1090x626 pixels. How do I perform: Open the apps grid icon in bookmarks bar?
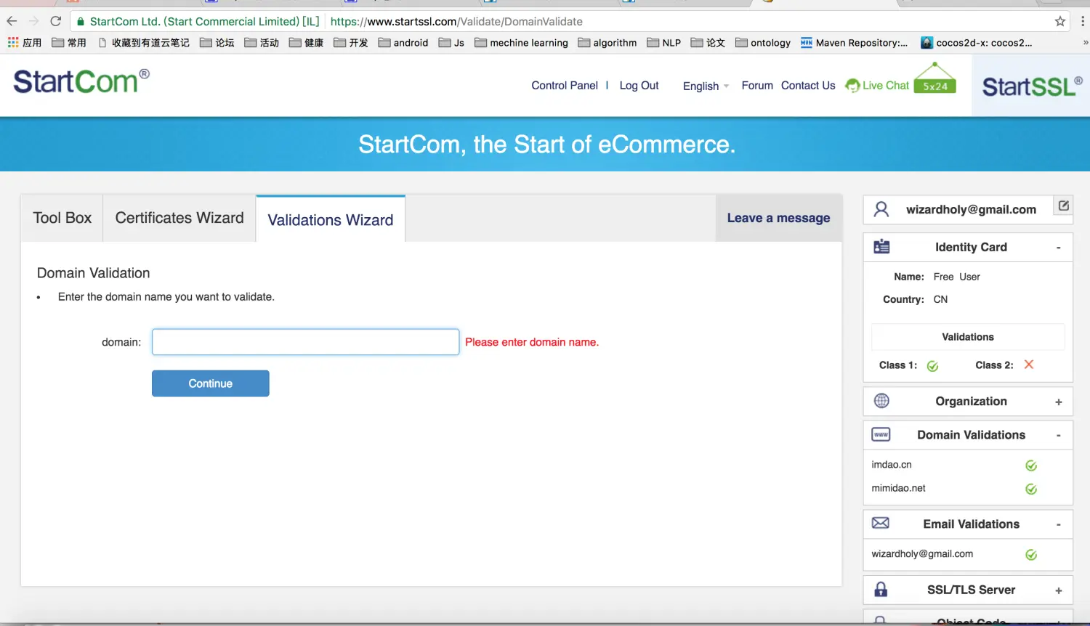click(x=13, y=43)
